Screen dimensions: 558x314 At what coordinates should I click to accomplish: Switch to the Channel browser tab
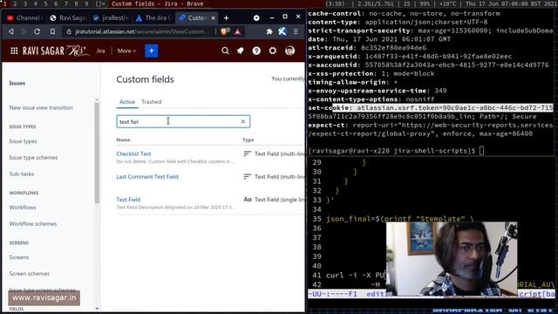click(24, 17)
